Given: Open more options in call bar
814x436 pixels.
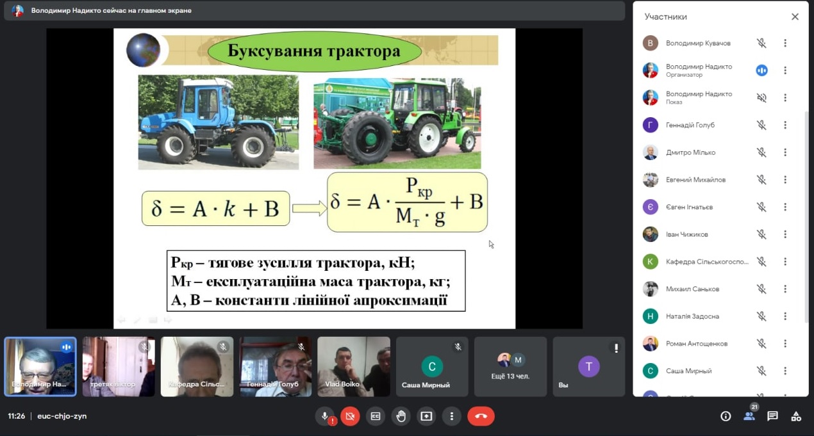Looking at the screenshot, I should pos(452,416).
